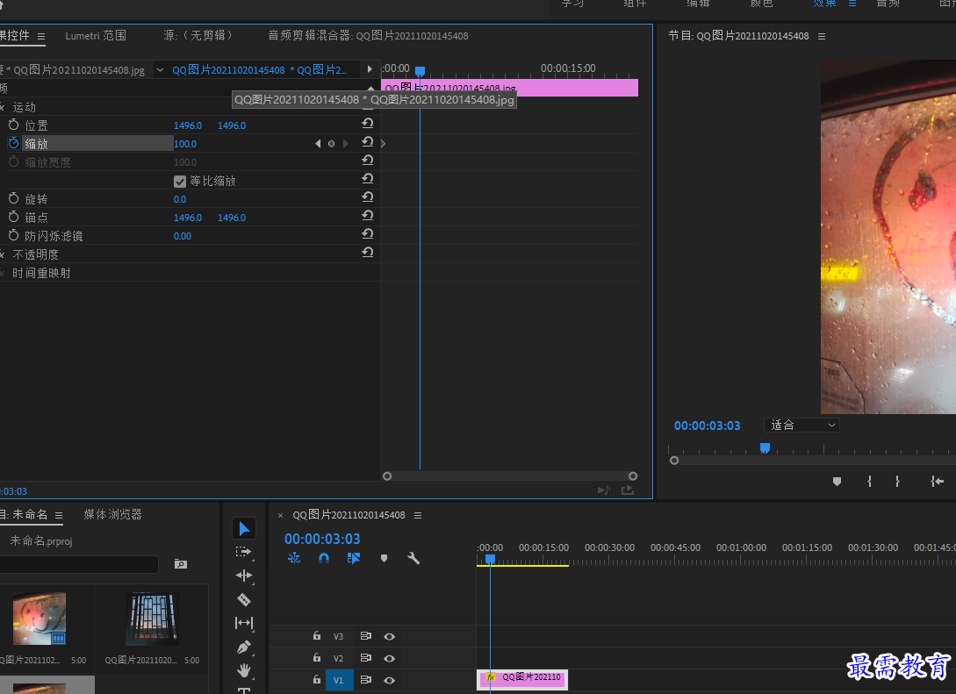
Task: Click effect controls zoom scroll bar
Action: click(510, 476)
